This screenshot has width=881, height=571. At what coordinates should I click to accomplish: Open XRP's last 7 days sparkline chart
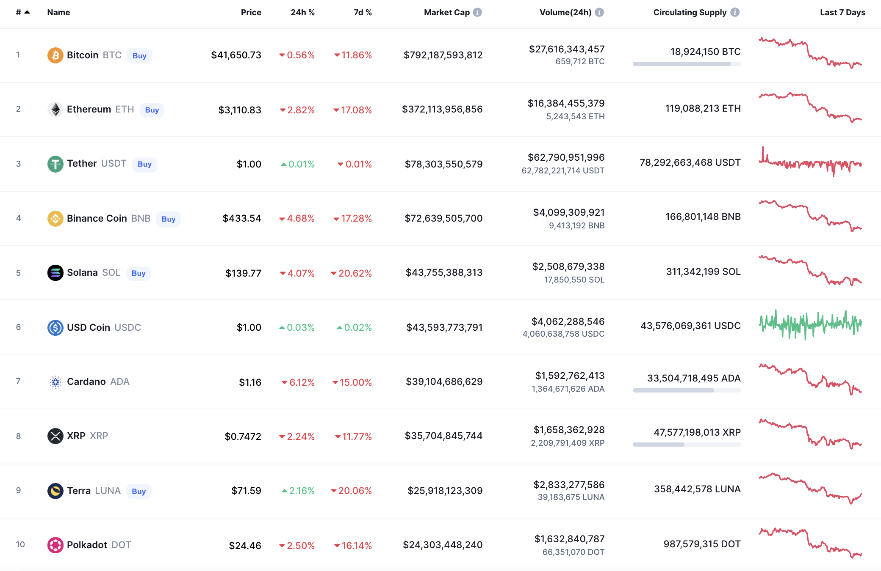pyautogui.click(x=810, y=434)
